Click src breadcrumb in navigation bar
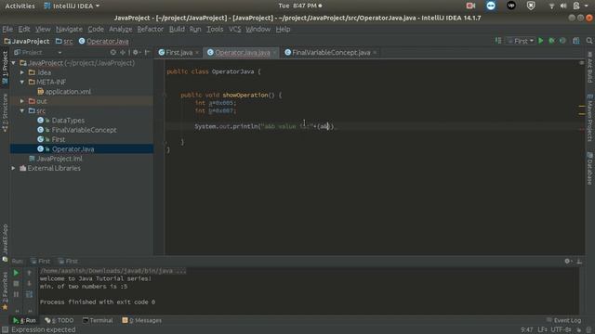The width and height of the screenshot is (595, 334). tap(64, 41)
